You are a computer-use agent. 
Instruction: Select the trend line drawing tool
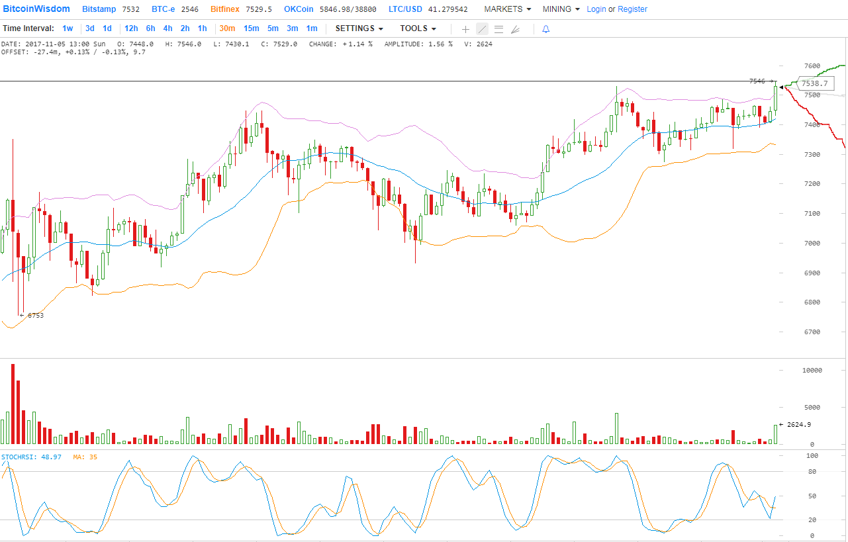pos(482,29)
